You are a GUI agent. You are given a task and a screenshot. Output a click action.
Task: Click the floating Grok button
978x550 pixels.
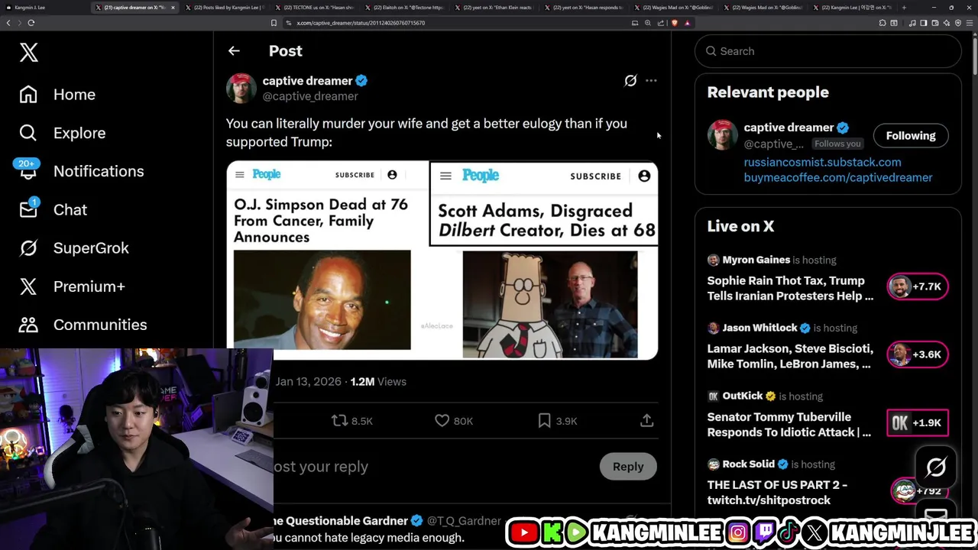(x=936, y=467)
